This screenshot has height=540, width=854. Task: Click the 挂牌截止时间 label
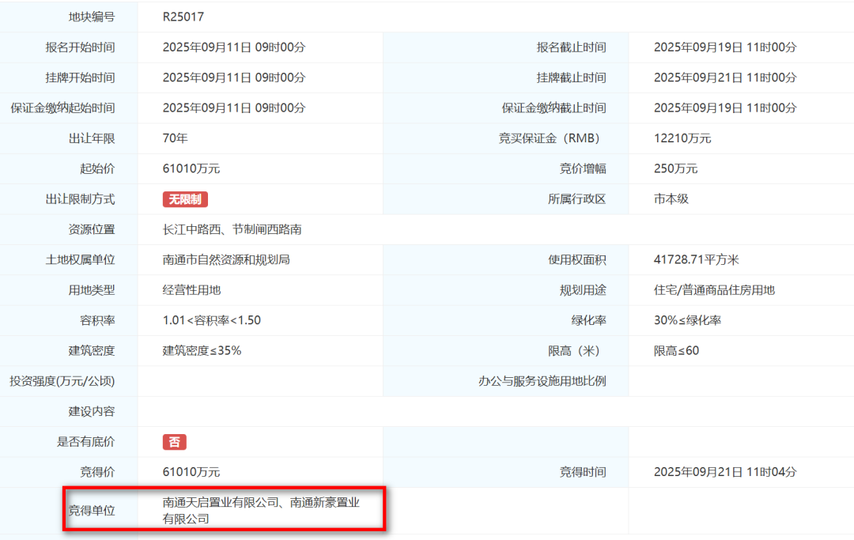tap(572, 77)
